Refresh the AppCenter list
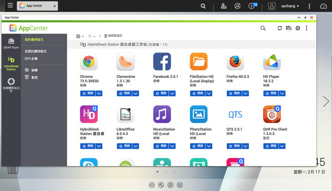The image size is (332, 191). click(x=280, y=28)
